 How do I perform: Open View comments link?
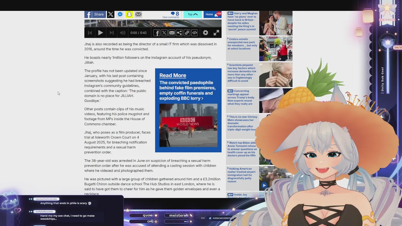click(171, 17)
